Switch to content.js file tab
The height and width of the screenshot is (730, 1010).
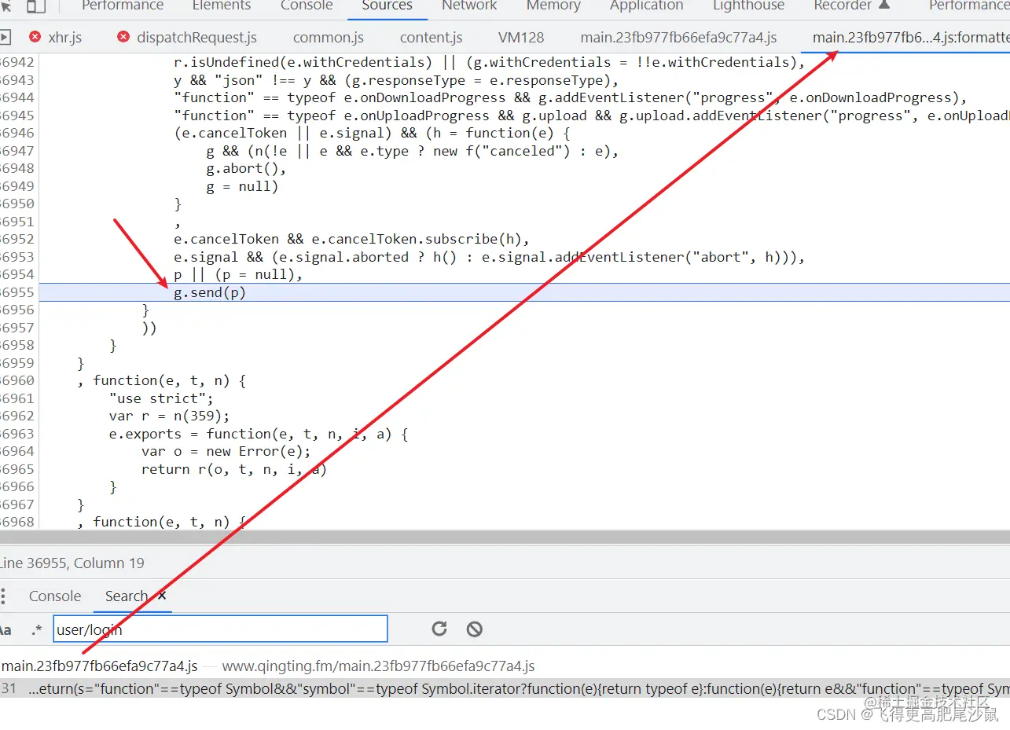431,37
